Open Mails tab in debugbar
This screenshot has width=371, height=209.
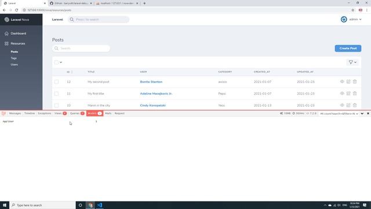[108, 114]
